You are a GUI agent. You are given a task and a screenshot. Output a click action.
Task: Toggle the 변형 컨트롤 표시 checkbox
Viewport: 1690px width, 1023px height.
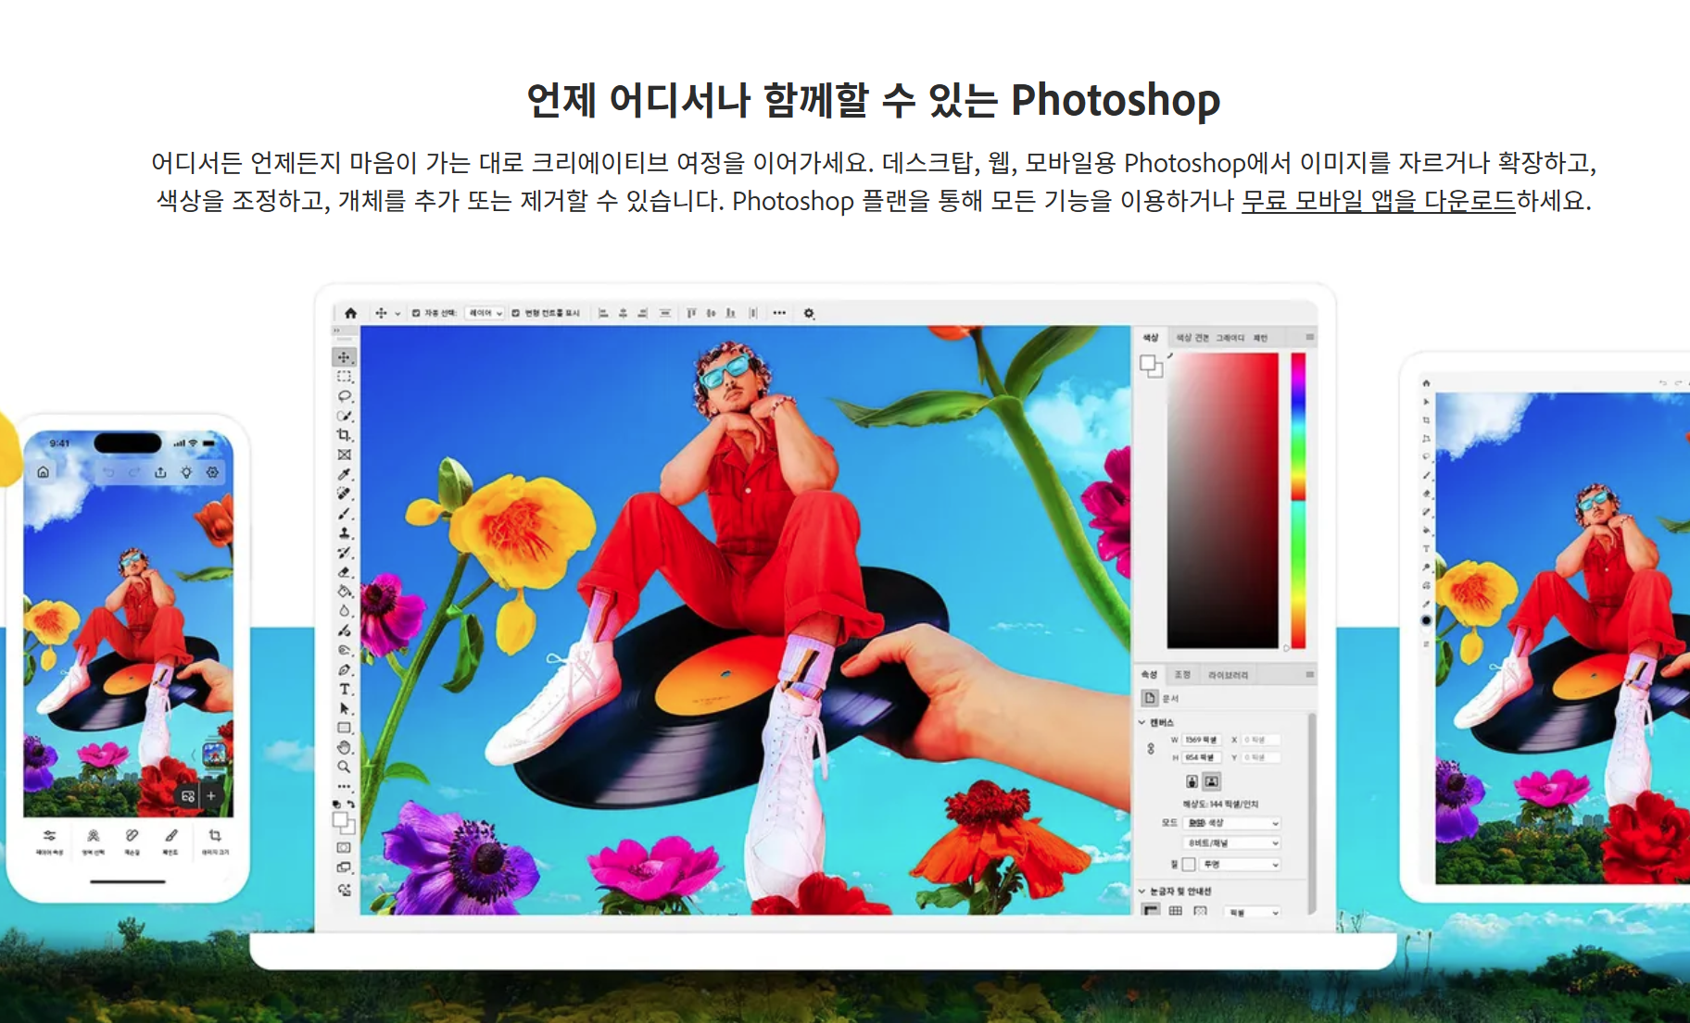[x=515, y=314]
